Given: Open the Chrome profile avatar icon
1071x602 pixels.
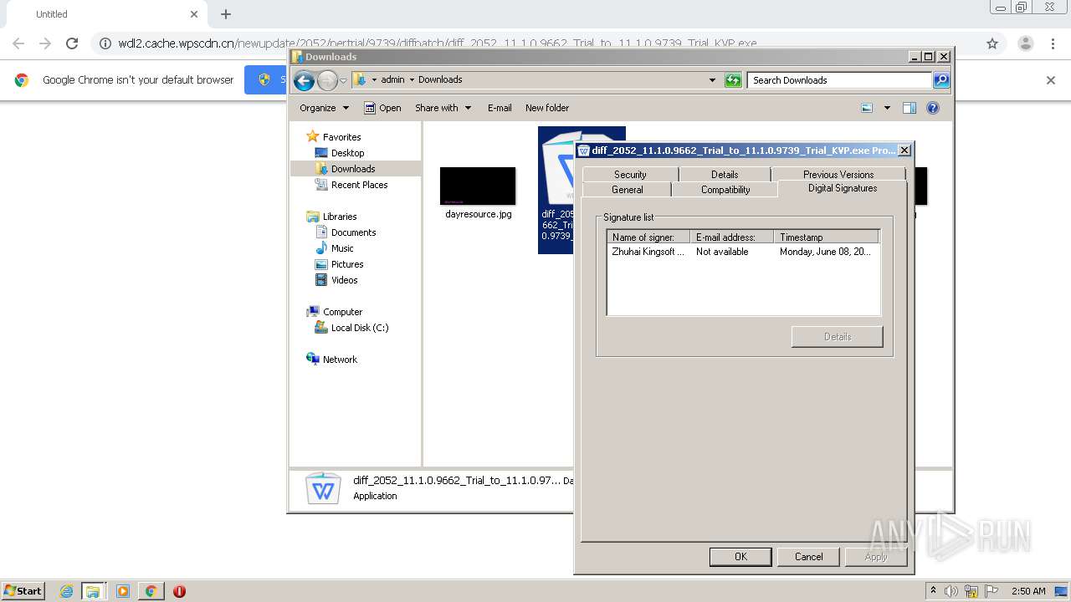Looking at the screenshot, I should (1025, 43).
